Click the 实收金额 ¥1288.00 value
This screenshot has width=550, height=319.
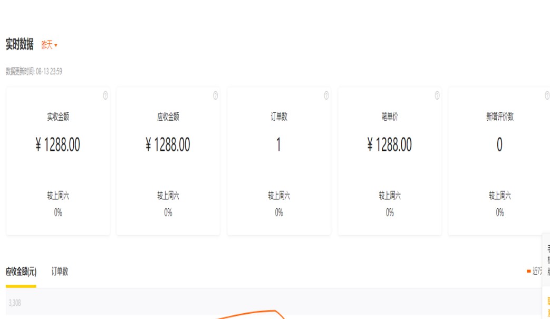point(58,145)
